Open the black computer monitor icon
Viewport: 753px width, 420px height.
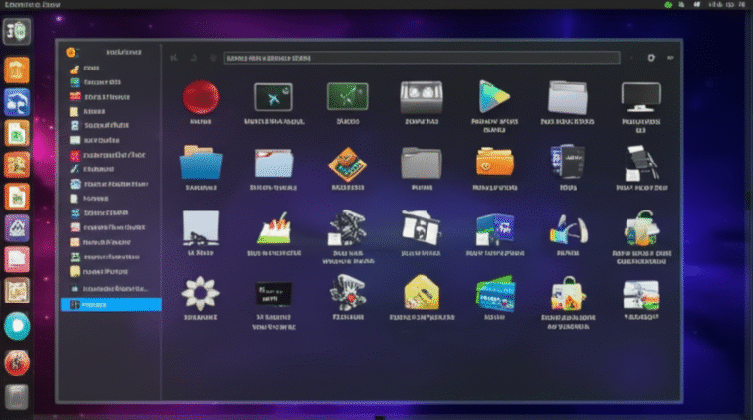(x=640, y=98)
